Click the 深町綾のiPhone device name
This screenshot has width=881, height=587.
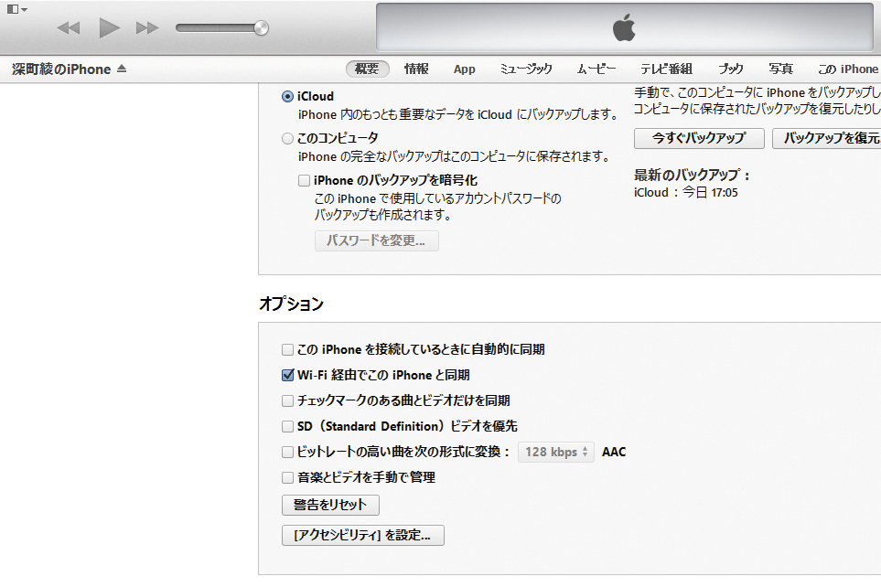(62, 69)
